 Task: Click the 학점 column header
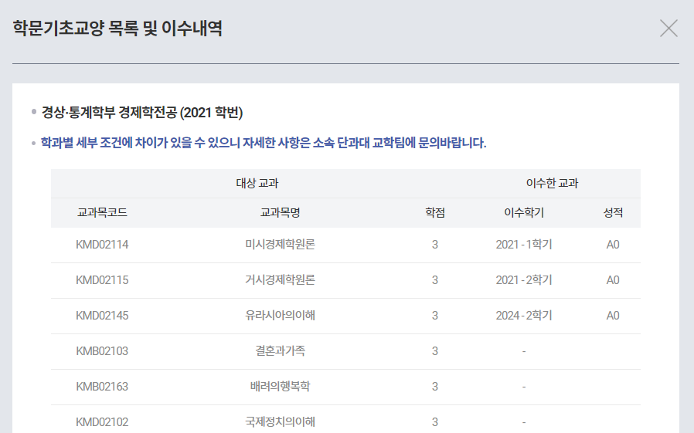tap(435, 212)
